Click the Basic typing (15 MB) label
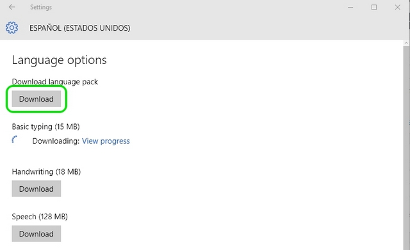This screenshot has width=410, height=250. click(x=45, y=127)
